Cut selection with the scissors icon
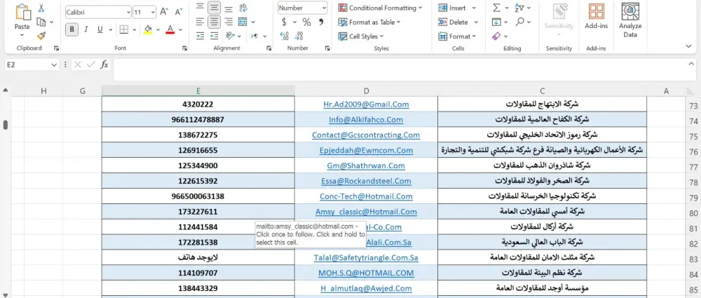The height and width of the screenshot is (298, 701). (x=41, y=8)
